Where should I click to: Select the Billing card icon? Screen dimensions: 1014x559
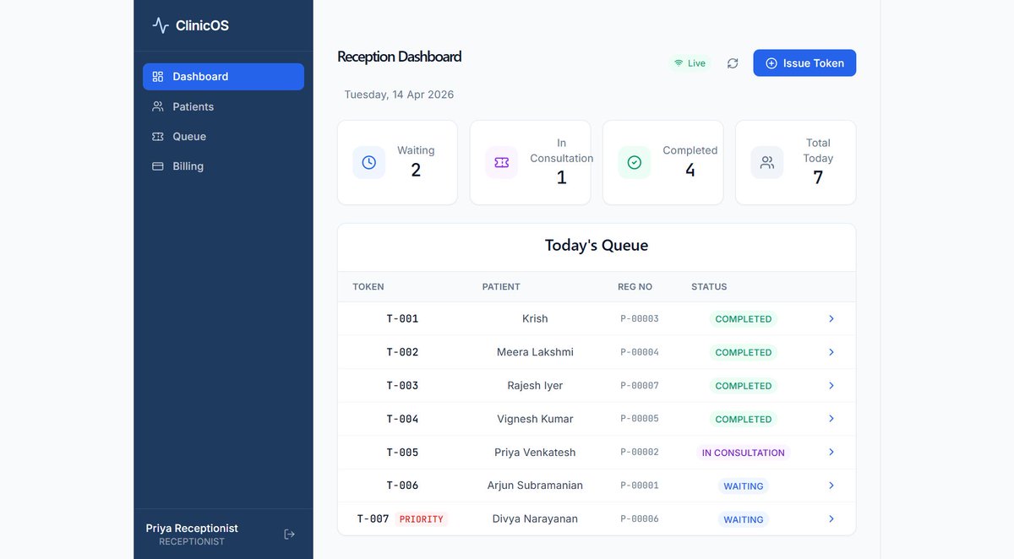pyautogui.click(x=157, y=166)
